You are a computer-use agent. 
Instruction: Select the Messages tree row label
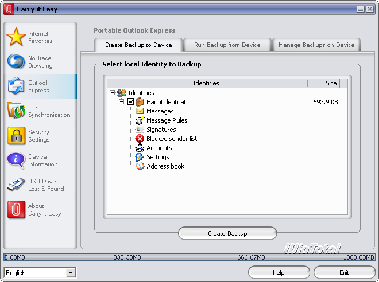[x=160, y=111]
